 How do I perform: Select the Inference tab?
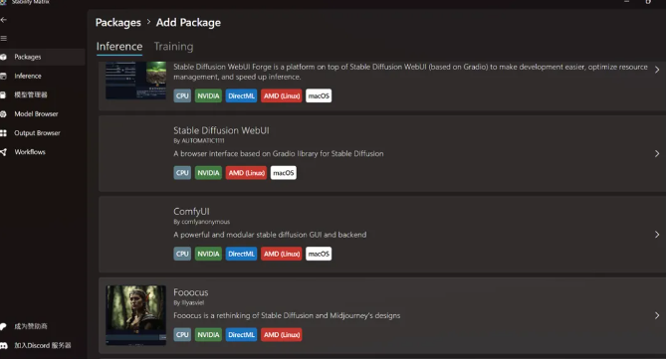[x=119, y=47]
